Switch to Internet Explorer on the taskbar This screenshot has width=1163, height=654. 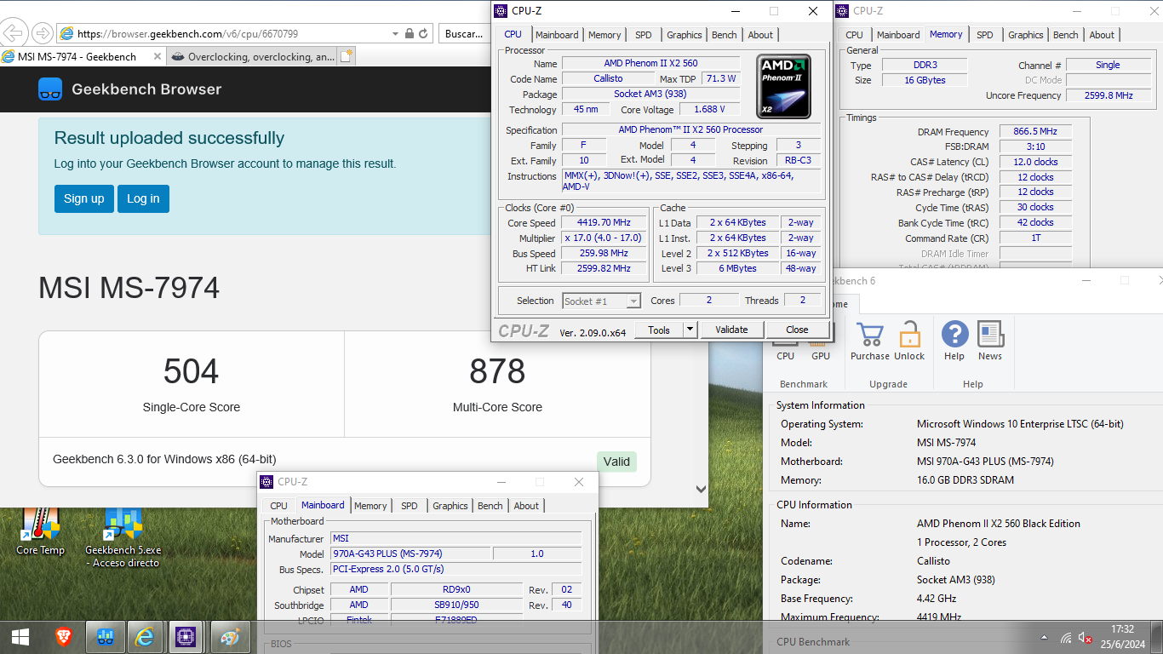tap(146, 637)
